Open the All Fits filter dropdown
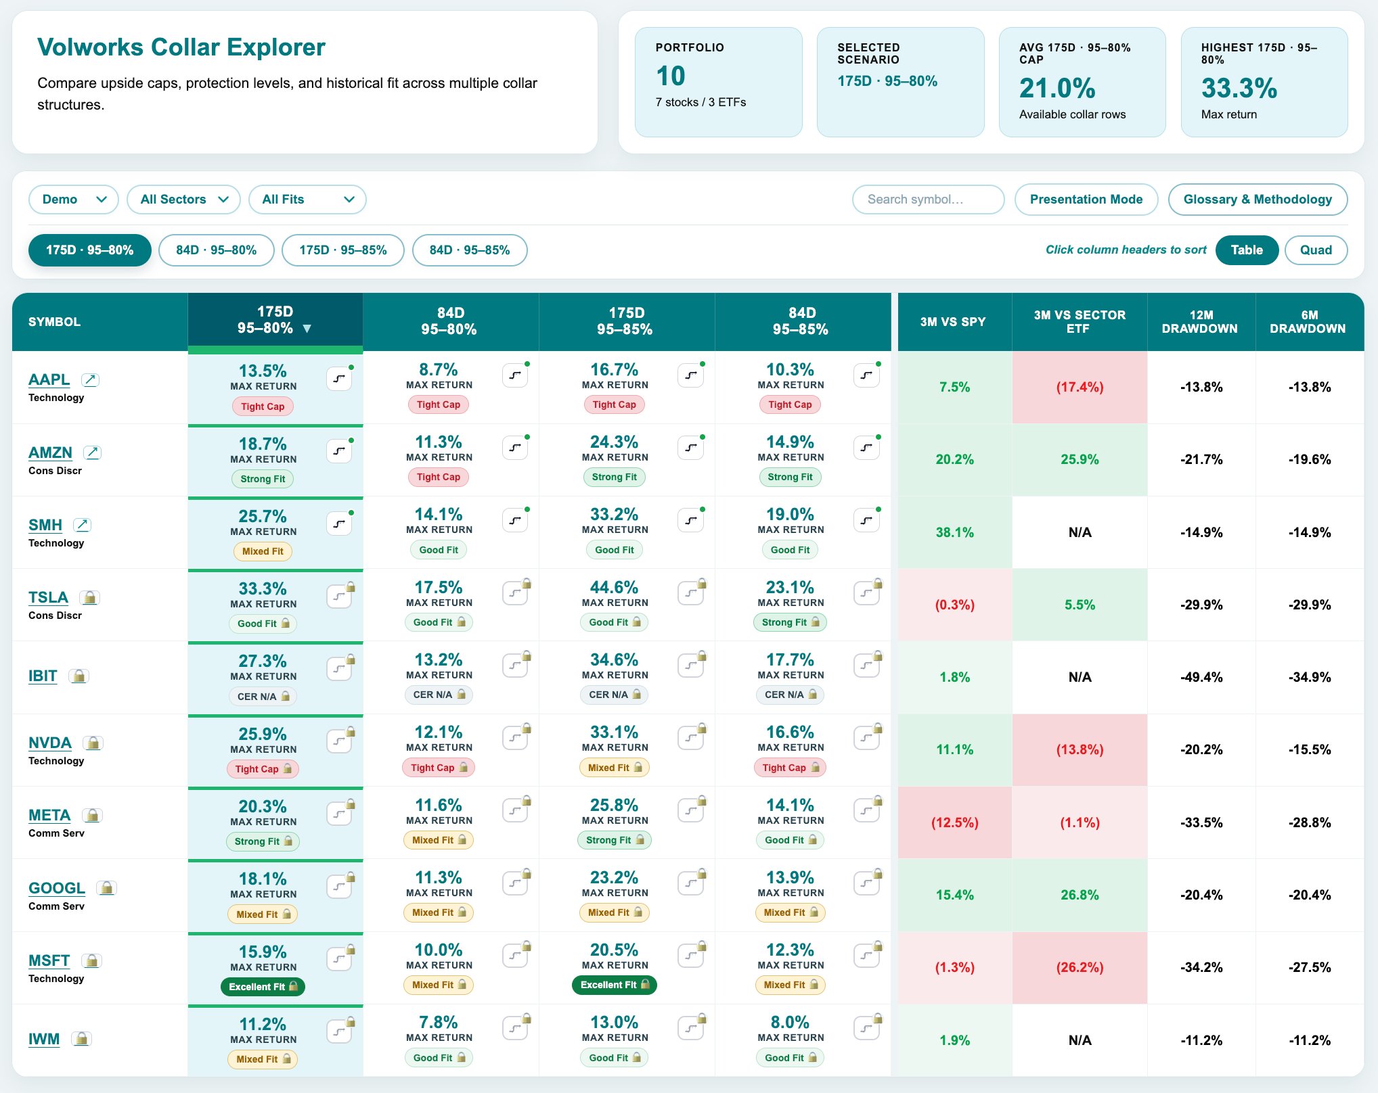The height and width of the screenshot is (1093, 1378). pos(307,200)
